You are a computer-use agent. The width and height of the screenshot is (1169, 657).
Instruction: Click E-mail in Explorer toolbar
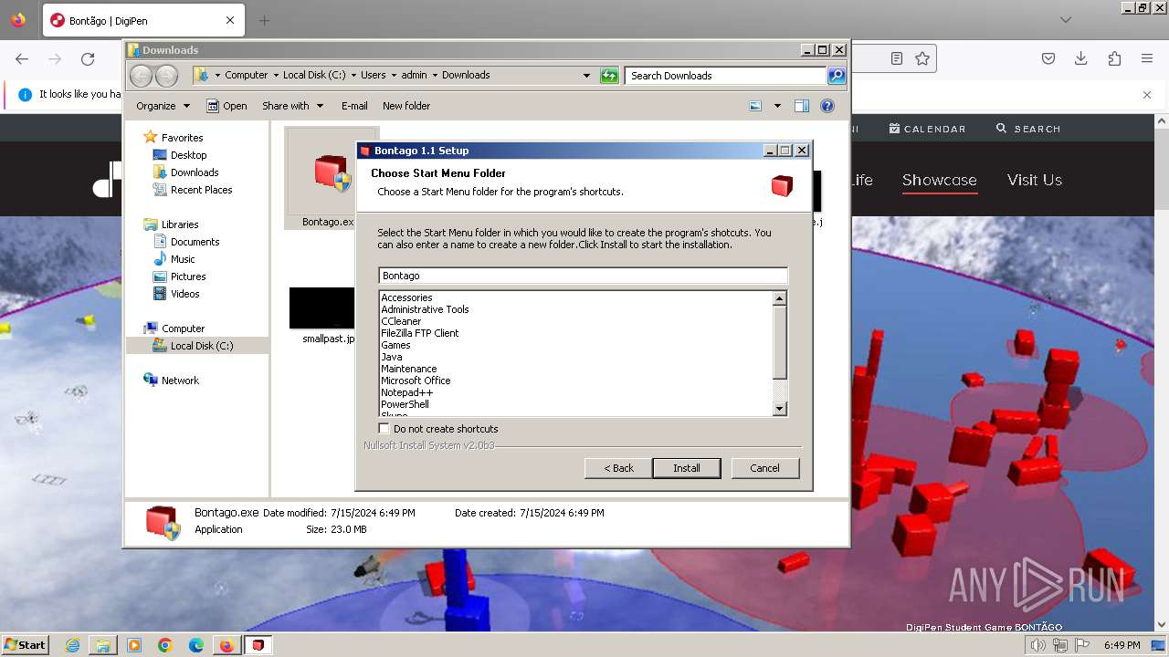coord(354,106)
